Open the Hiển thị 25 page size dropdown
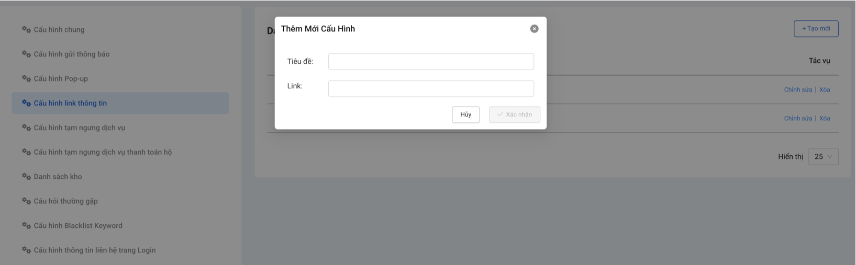The image size is (856, 265). pyautogui.click(x=823, y=157)
